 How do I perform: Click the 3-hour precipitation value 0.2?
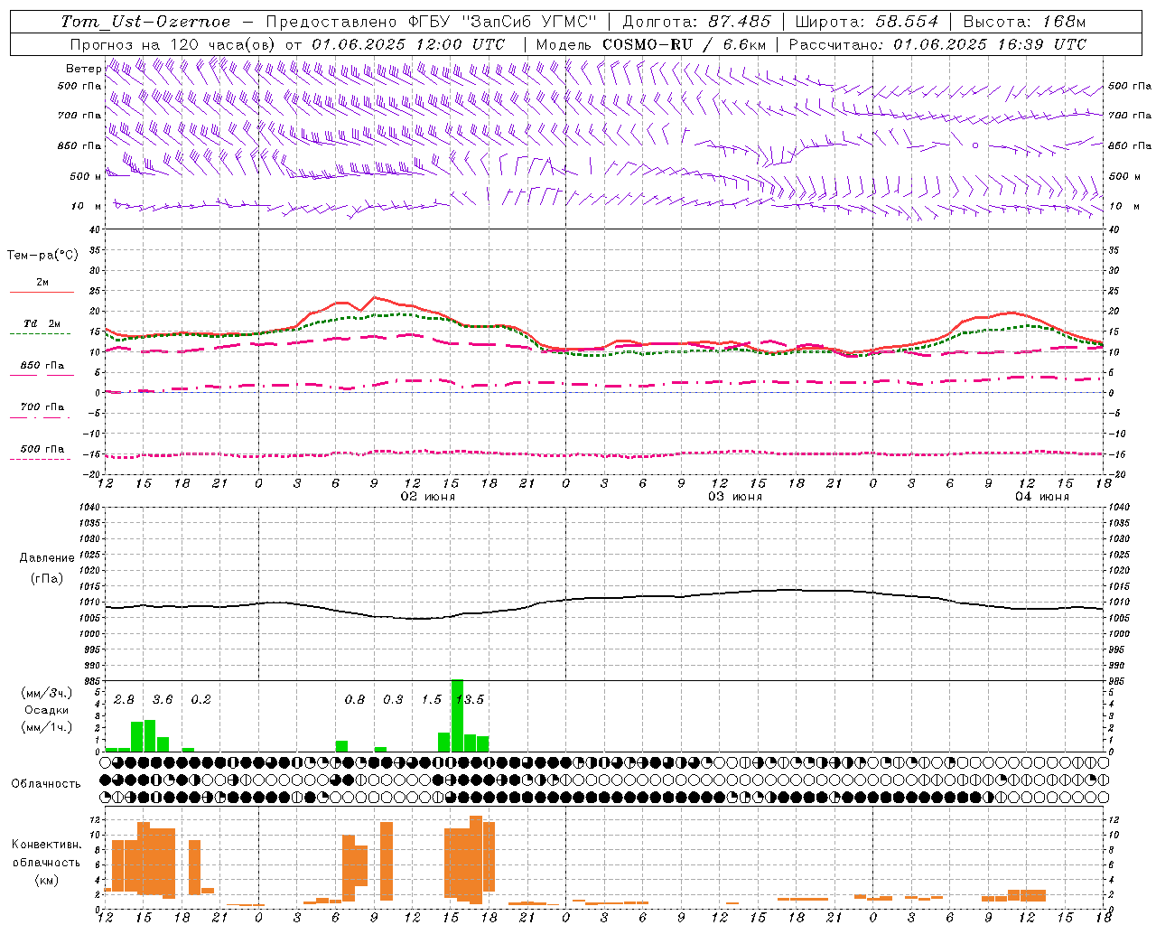tap(200, 699)
